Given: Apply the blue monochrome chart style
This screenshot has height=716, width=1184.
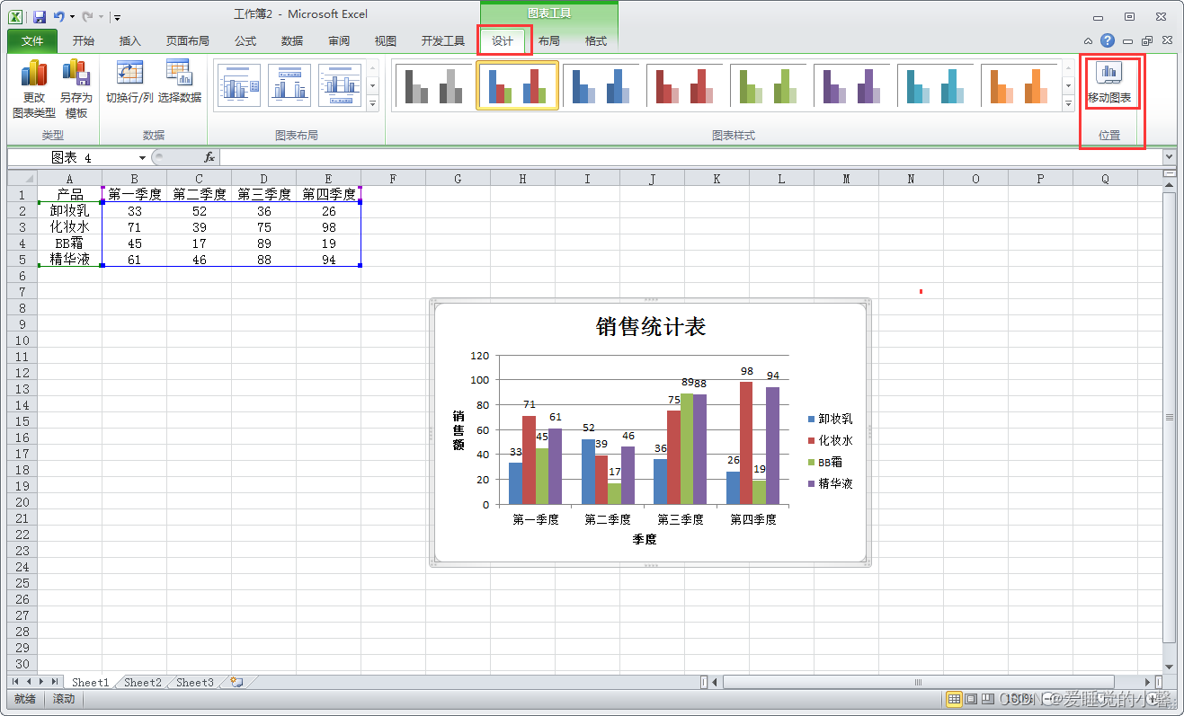Looking at the screenshot, I should (x=601, y=85).
